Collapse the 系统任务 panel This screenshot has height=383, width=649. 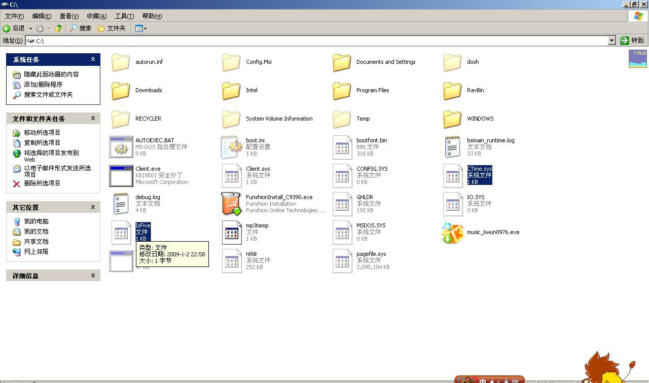coord(93,59)
